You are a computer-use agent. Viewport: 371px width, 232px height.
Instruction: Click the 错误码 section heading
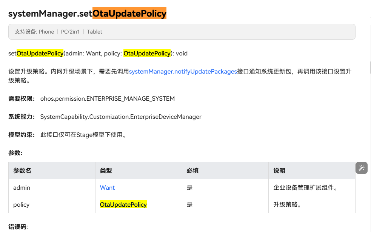click(17, 227)
